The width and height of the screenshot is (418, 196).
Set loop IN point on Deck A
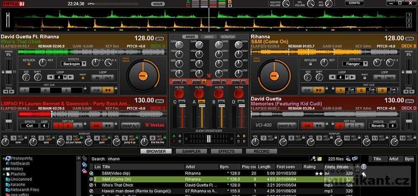(97, 78)
